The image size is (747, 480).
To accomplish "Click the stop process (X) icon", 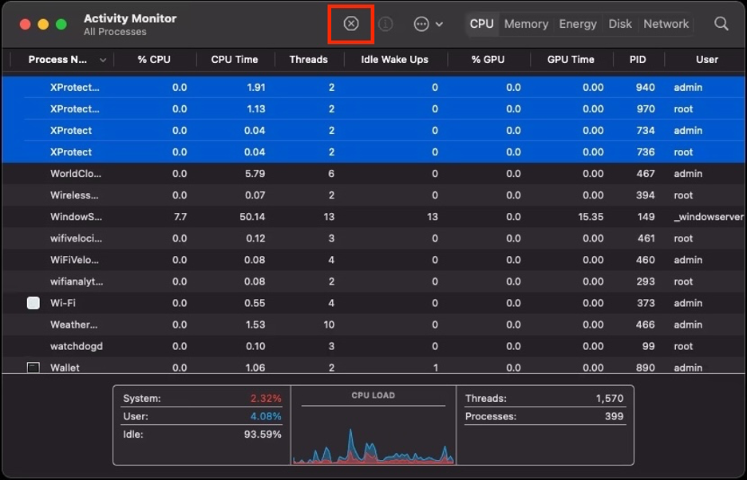I will pyautogui.click(x=350, y=24).
